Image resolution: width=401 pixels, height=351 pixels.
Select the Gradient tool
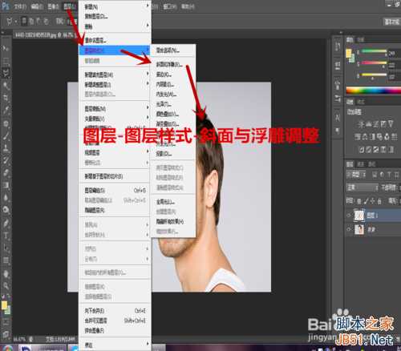(x=6, y=185)
